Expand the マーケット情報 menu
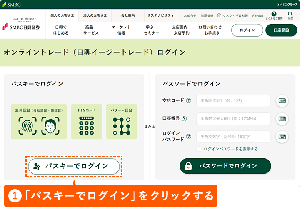This screenshot has width=300, height=207. pos(121,30)
